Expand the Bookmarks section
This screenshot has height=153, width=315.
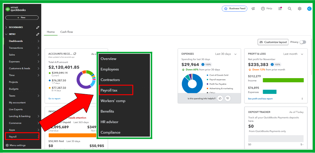click(6, 27)
